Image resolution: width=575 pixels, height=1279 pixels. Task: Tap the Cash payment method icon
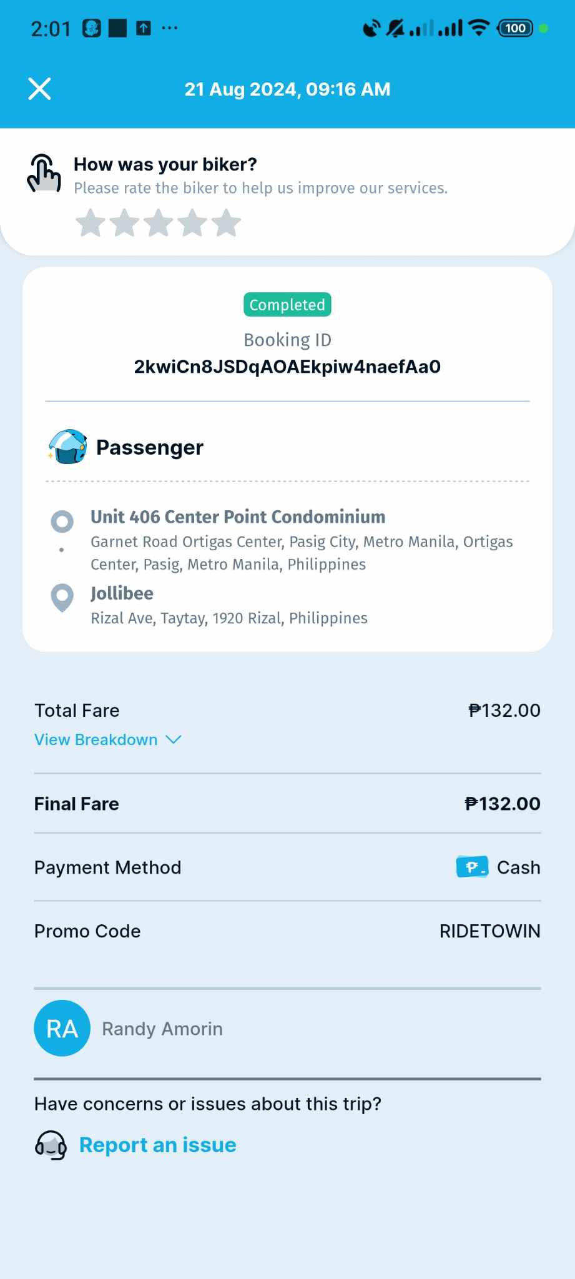472,867
